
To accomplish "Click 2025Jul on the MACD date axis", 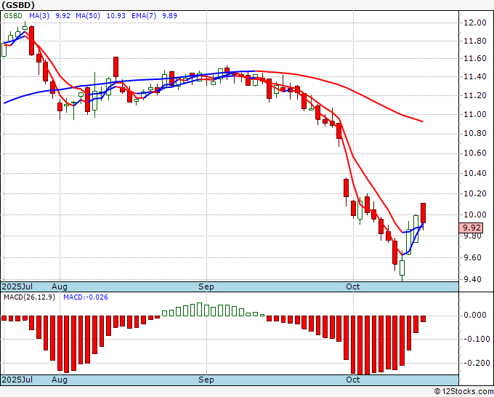I will (x=17, y=380).
